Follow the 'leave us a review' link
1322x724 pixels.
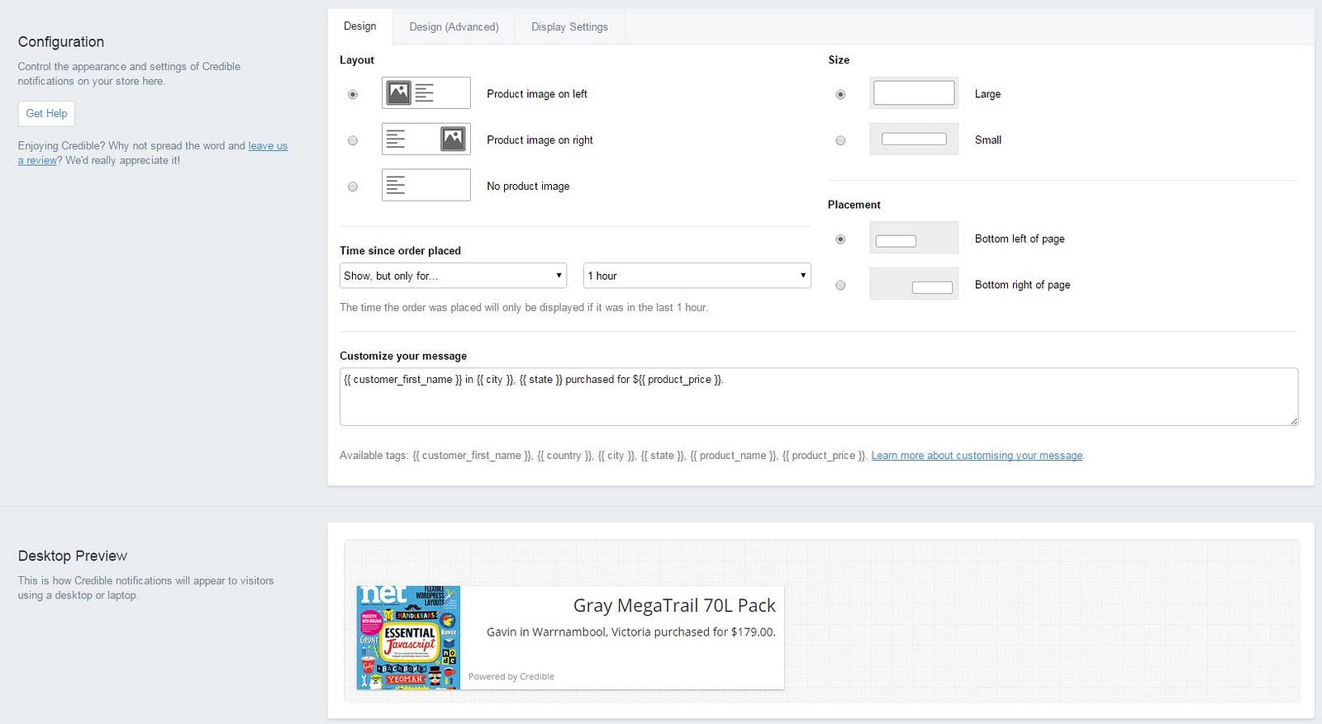pos(268,146)
